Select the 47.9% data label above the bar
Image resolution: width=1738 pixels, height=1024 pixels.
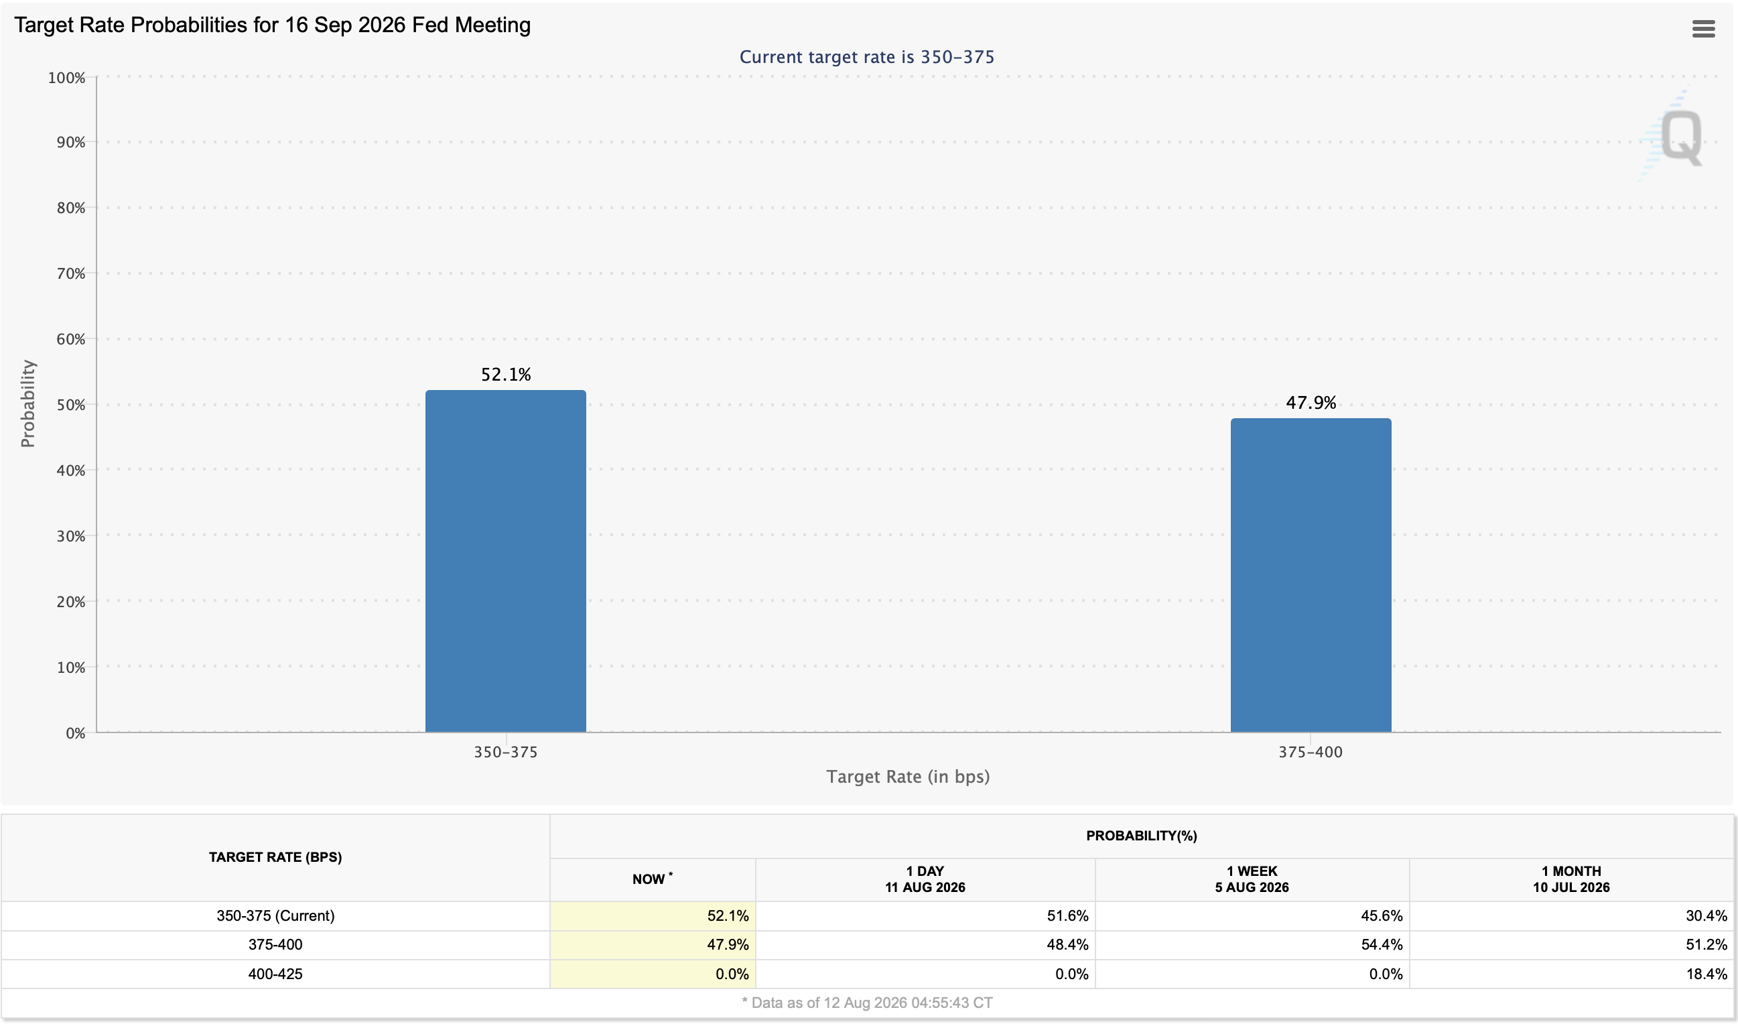(x=1311, y=403)
